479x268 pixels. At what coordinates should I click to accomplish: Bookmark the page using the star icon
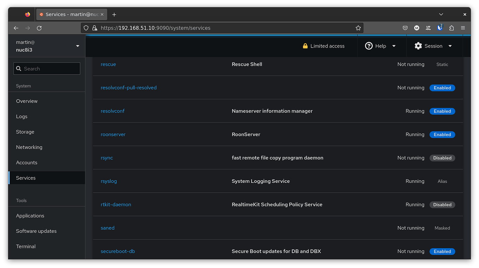tap(358, 28)
